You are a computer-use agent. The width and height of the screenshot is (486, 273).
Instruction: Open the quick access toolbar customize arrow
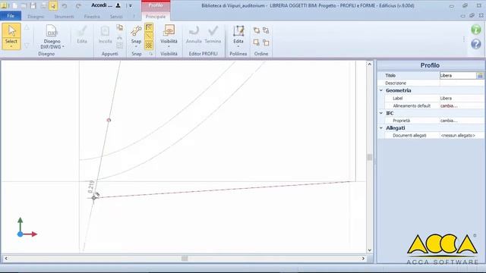(131, 5)
